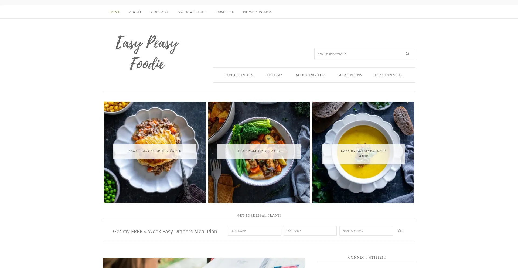
Task: Open the Easy Peasy Foodie logo
Action: 147,52
